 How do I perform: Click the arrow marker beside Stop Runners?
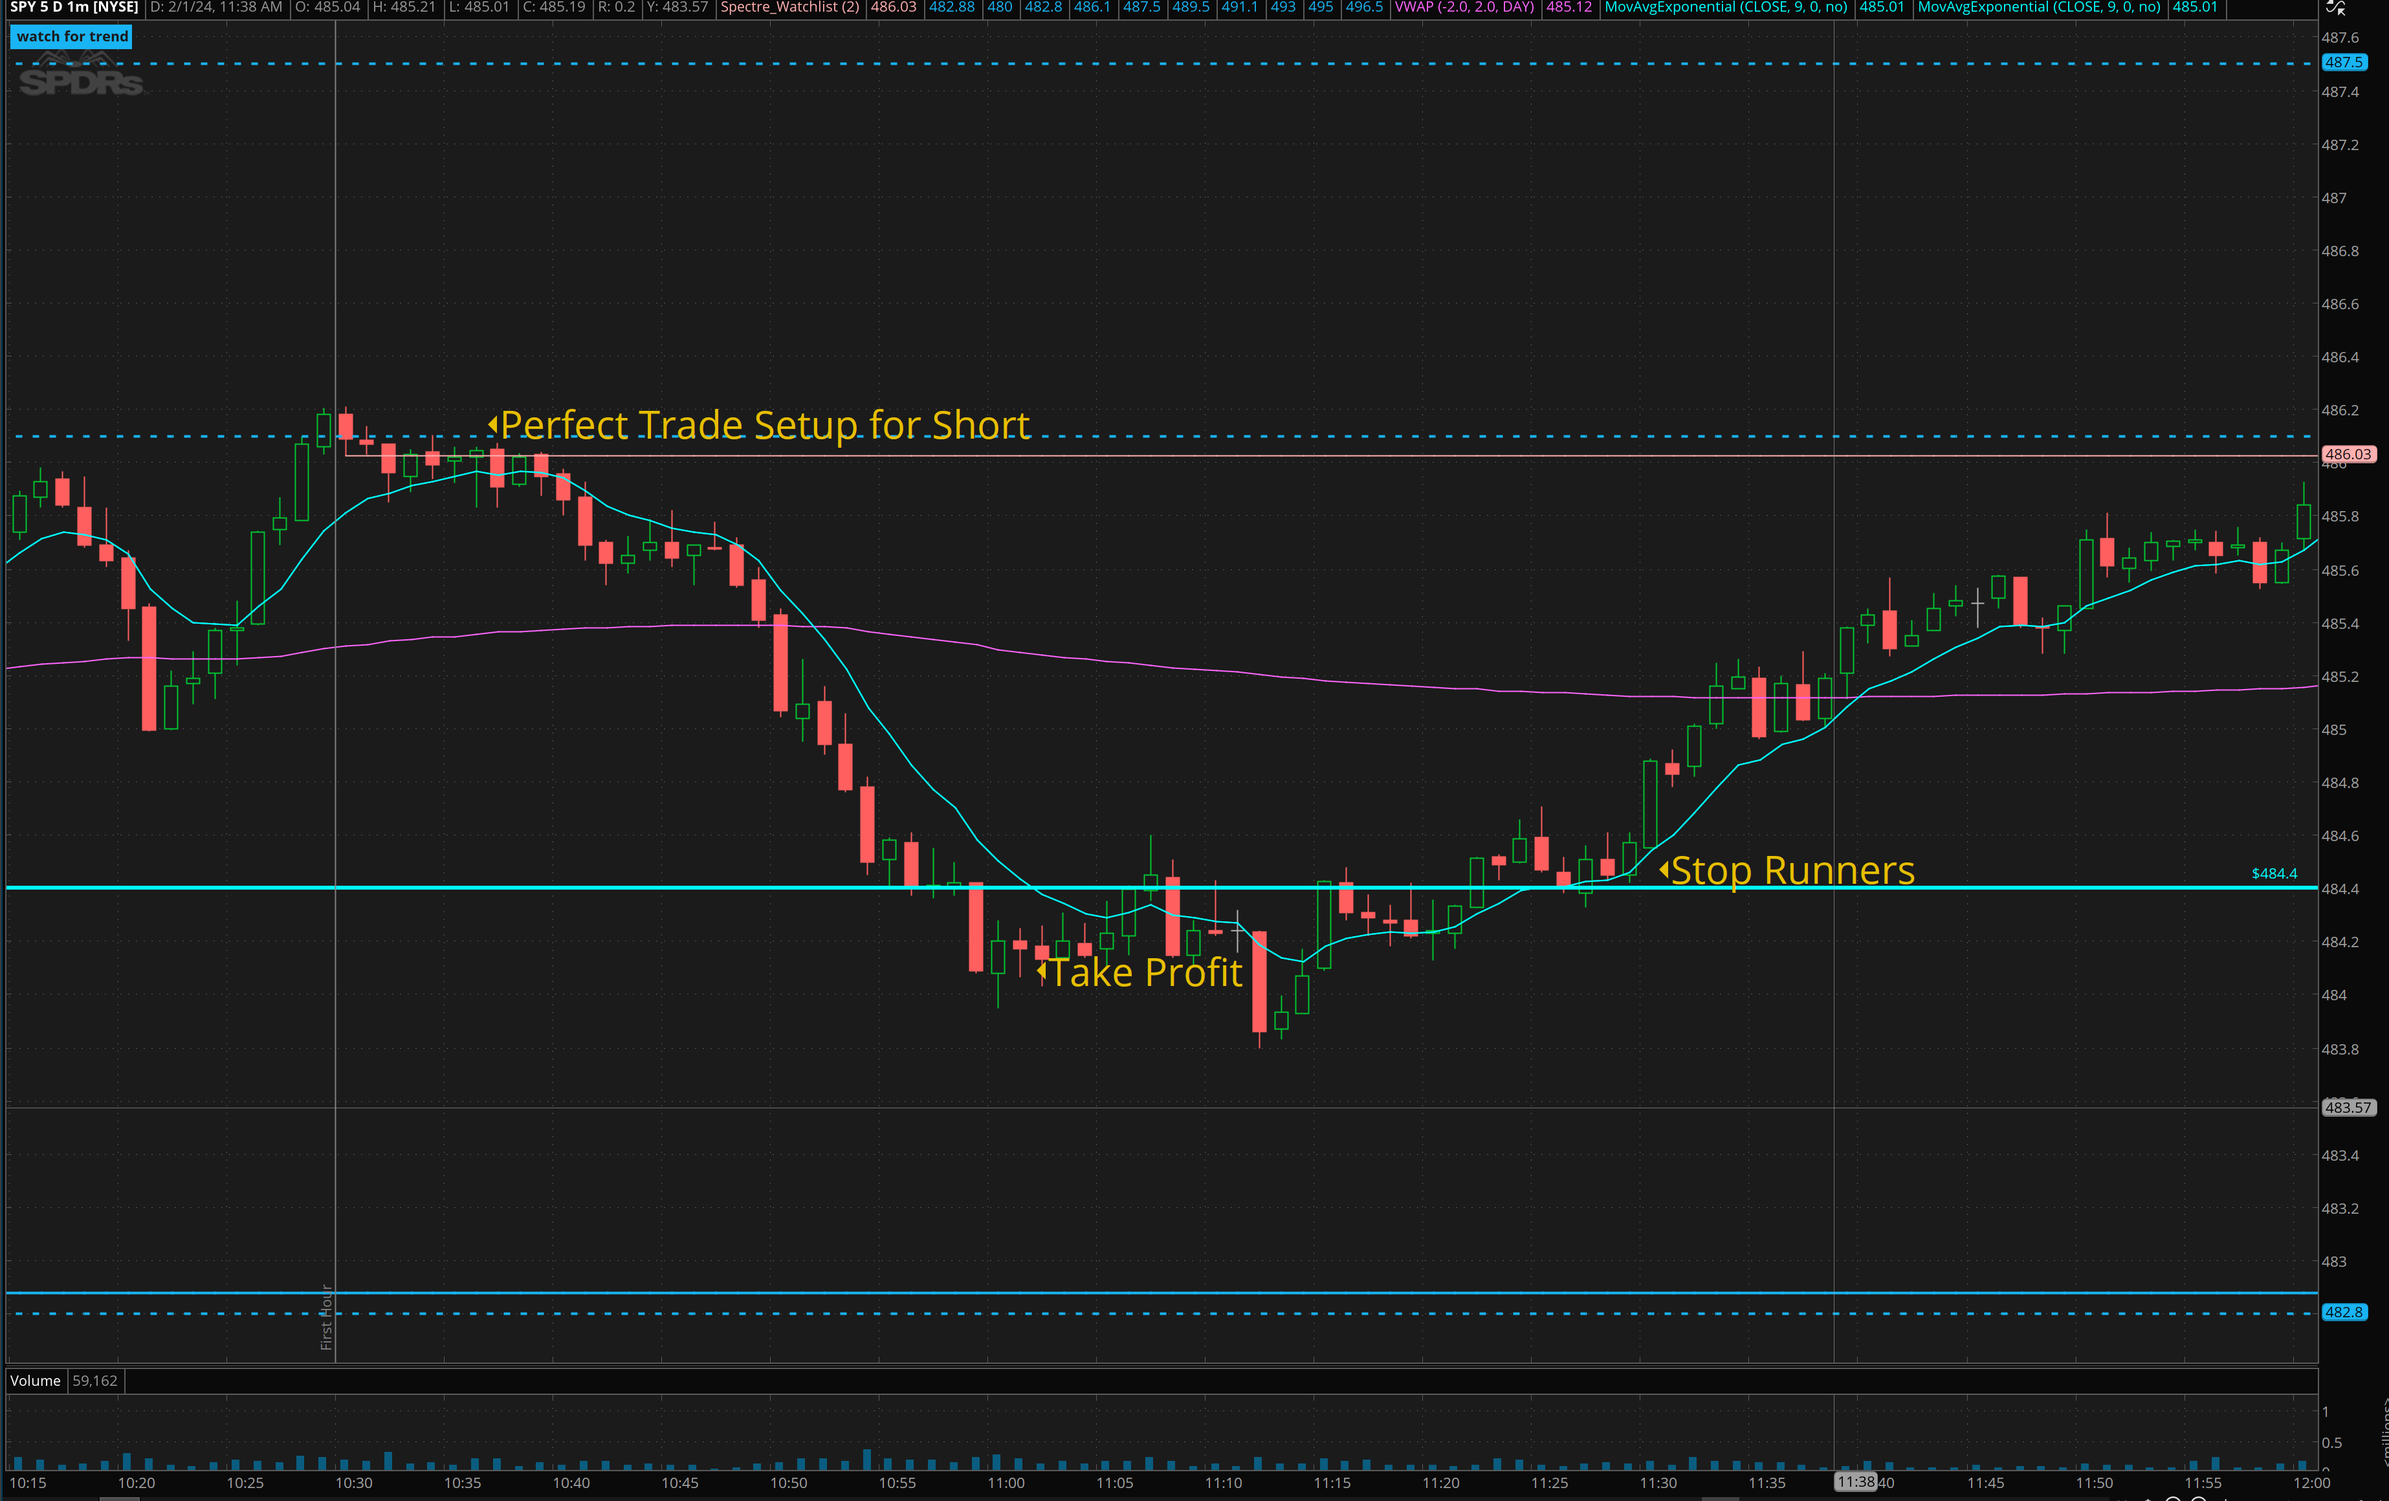pyautogui.click(x=1664, y=870)
